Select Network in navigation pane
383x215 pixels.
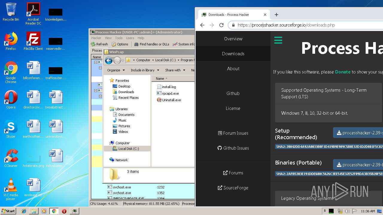[x=119, y=160]
